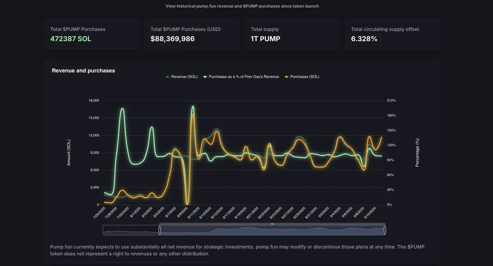Image resolution: width=493 pixels, height=266 pixels.
Task: Click the Percentage (%) axis title
Action: [x=417, y=152]
